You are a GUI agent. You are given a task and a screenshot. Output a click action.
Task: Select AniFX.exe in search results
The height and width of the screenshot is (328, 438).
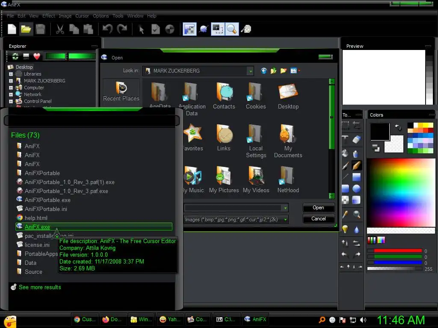[94, 227]
